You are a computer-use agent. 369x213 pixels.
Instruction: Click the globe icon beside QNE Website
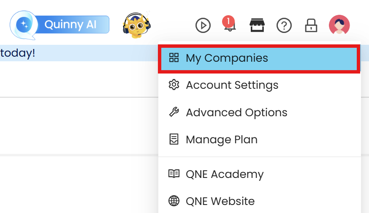point(174,201)
